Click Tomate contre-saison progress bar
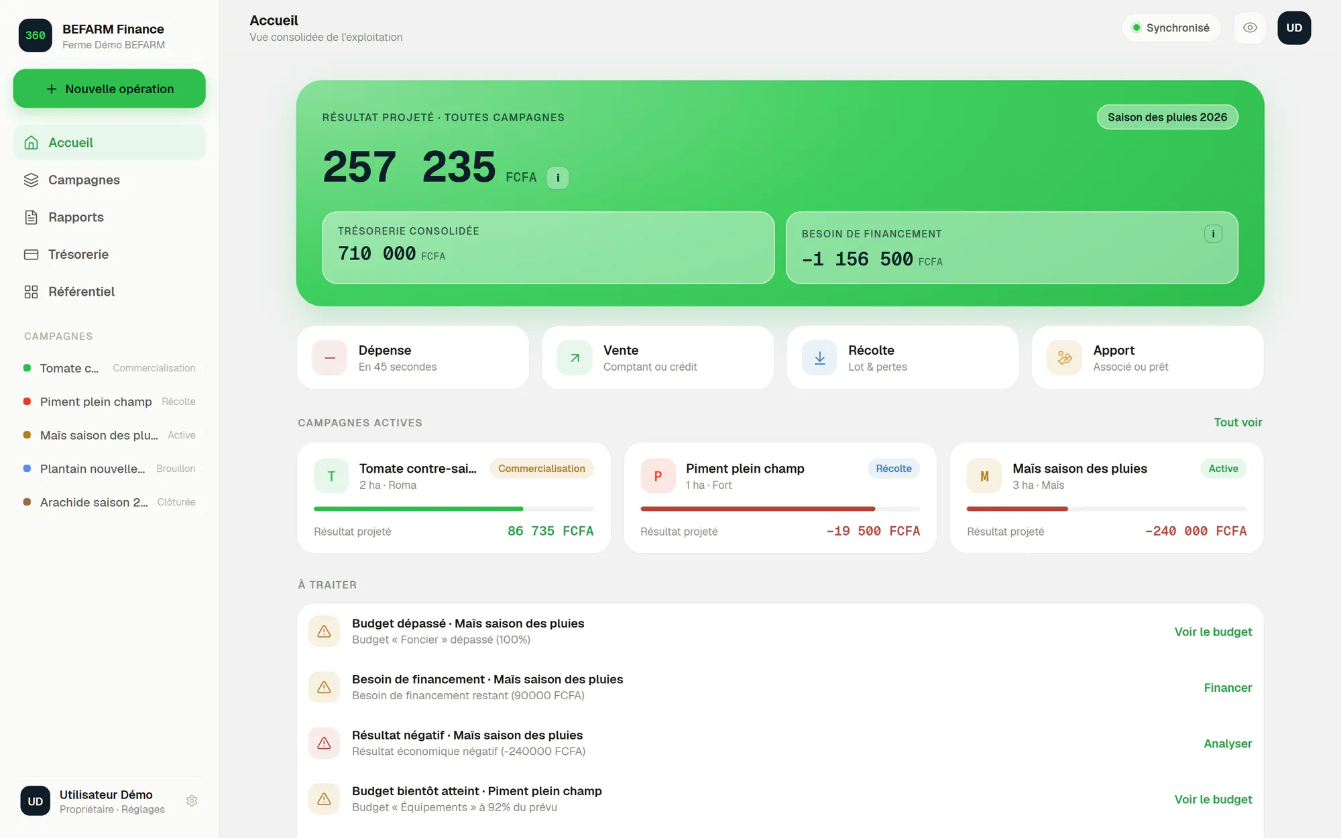Screen dimensions: 1341x838 coord(454,509)
